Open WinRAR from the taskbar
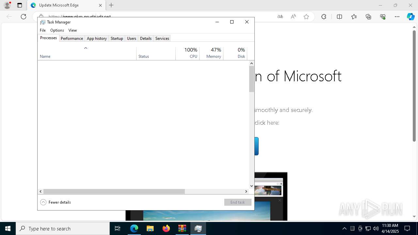The height and width of the screenshot is (235, 418). pyautogui.click(x=182, y=228)
